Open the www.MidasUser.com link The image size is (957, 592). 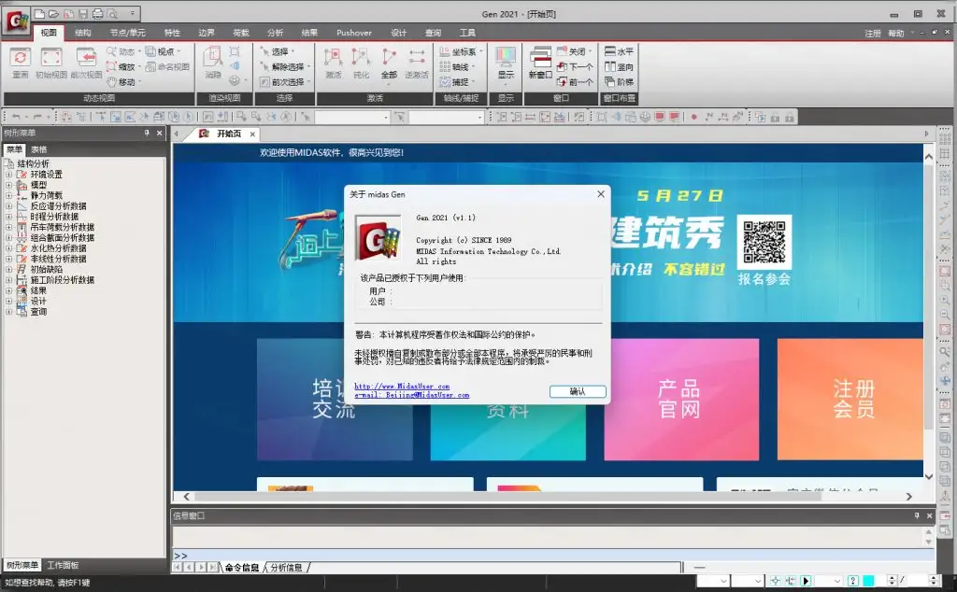tap(402, 386)
